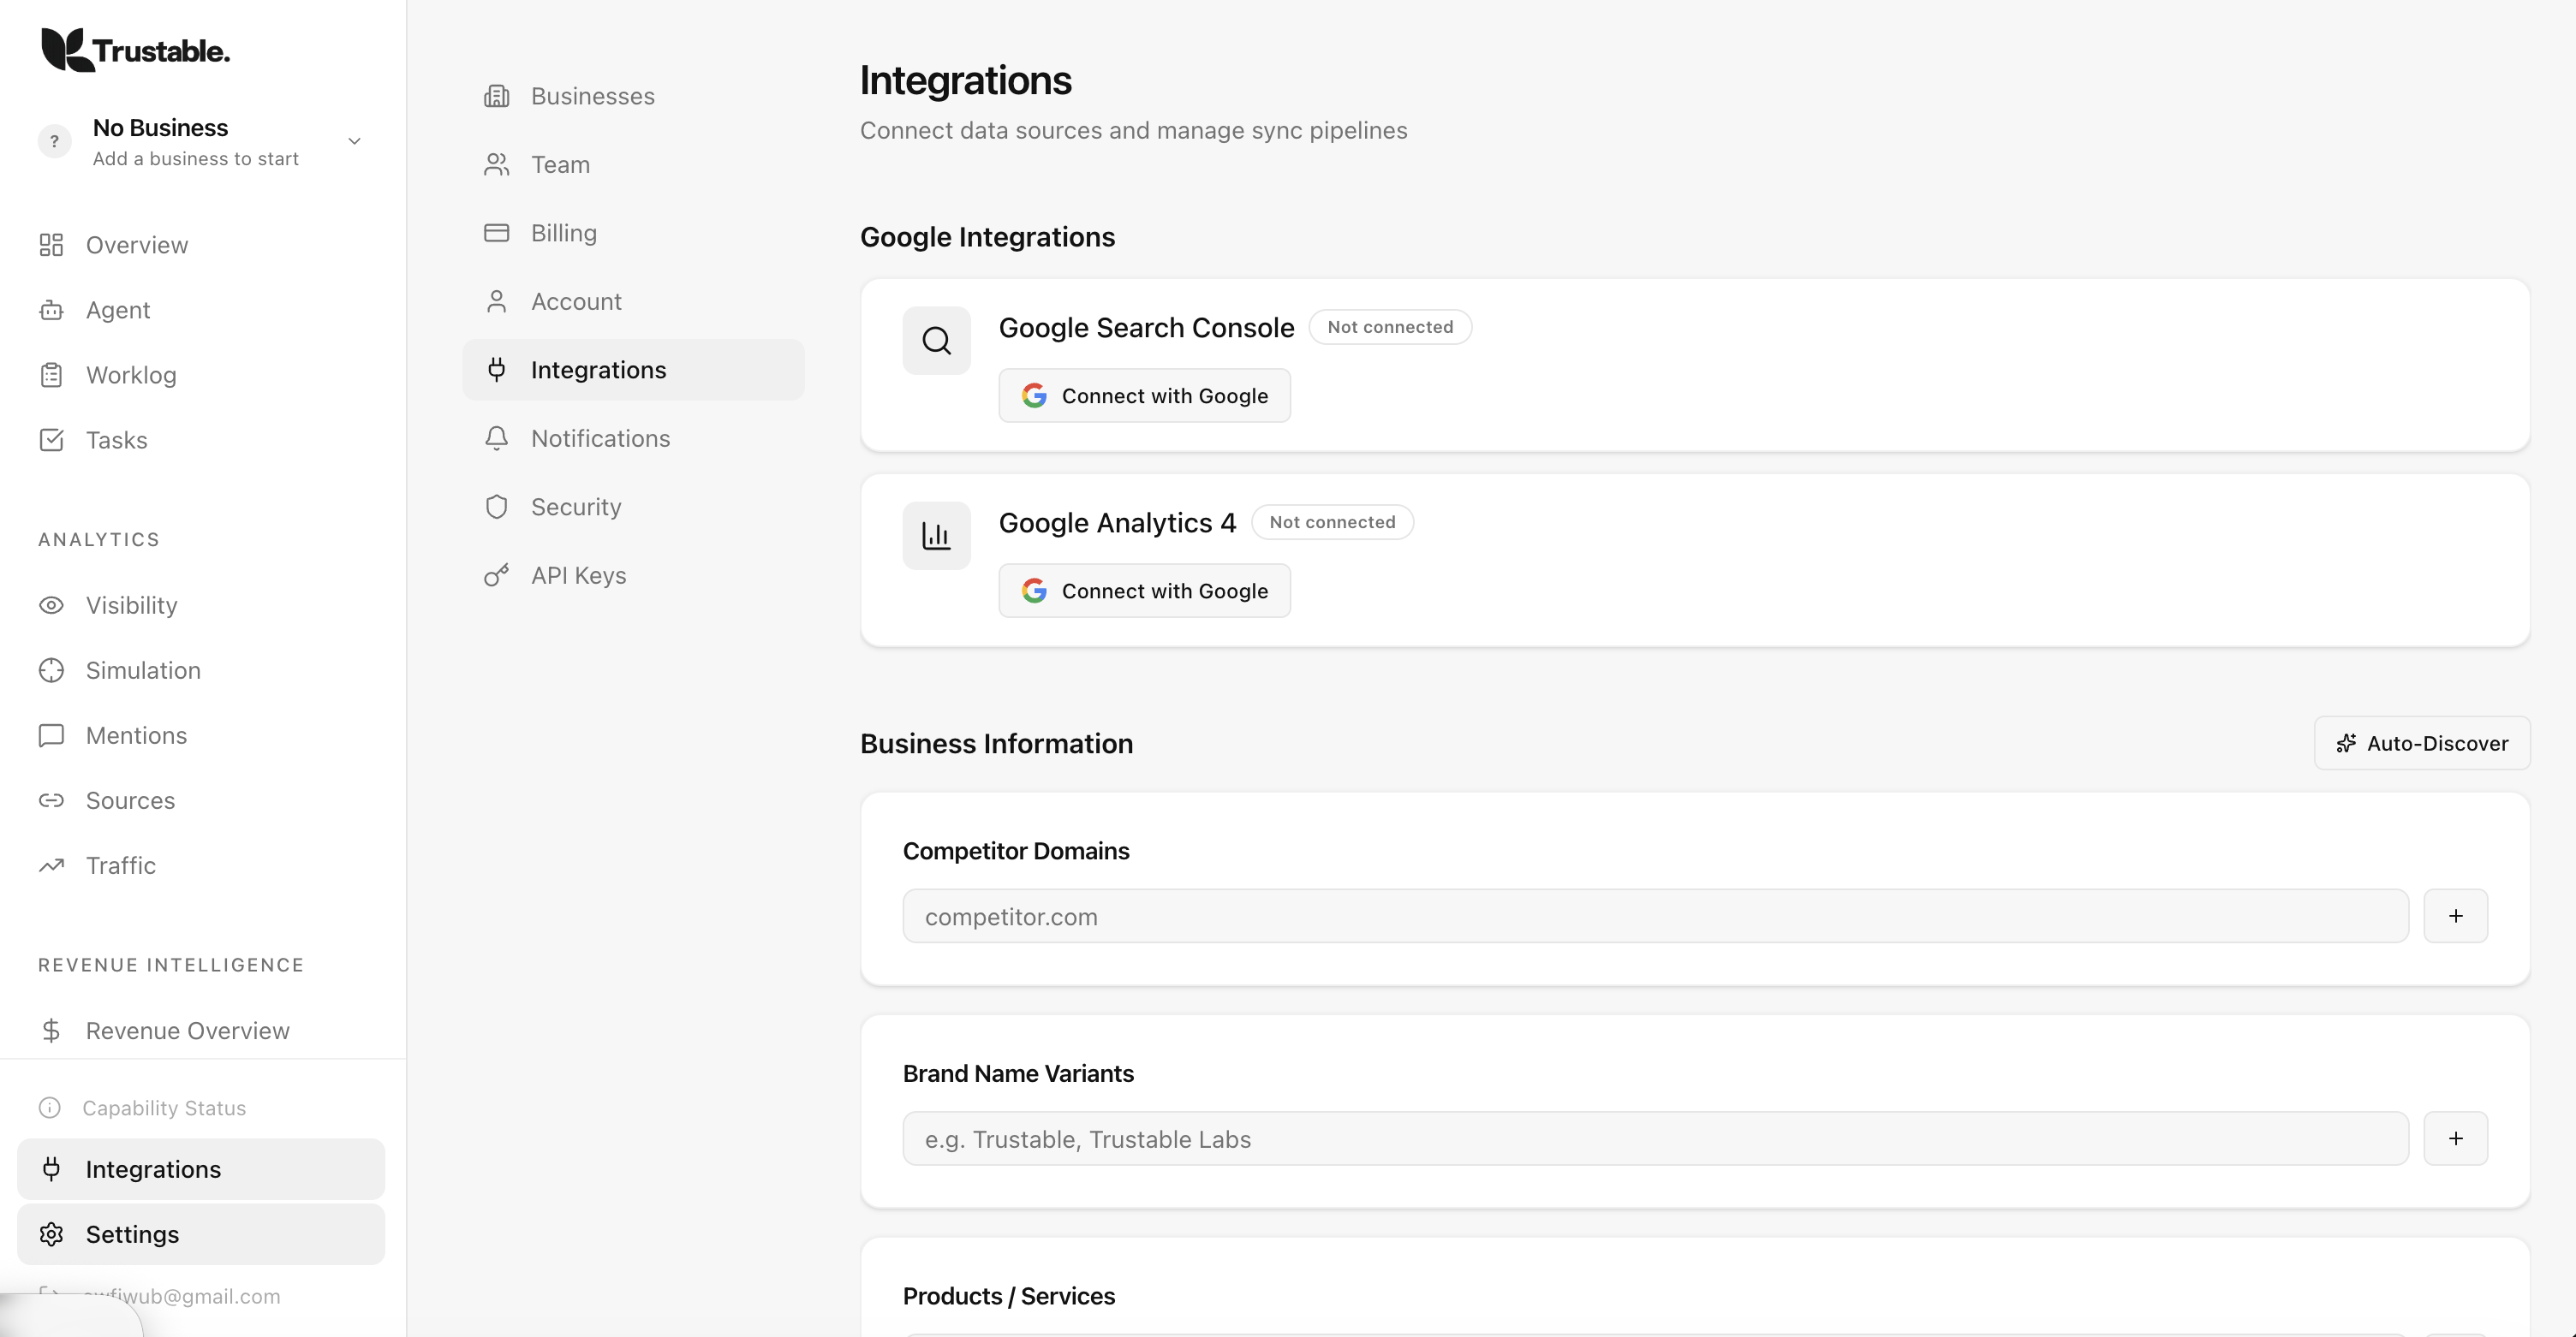This screenshot has width=2576, height=1337.
Task: Open the Notifications settings section
Action: coord(600,437)
